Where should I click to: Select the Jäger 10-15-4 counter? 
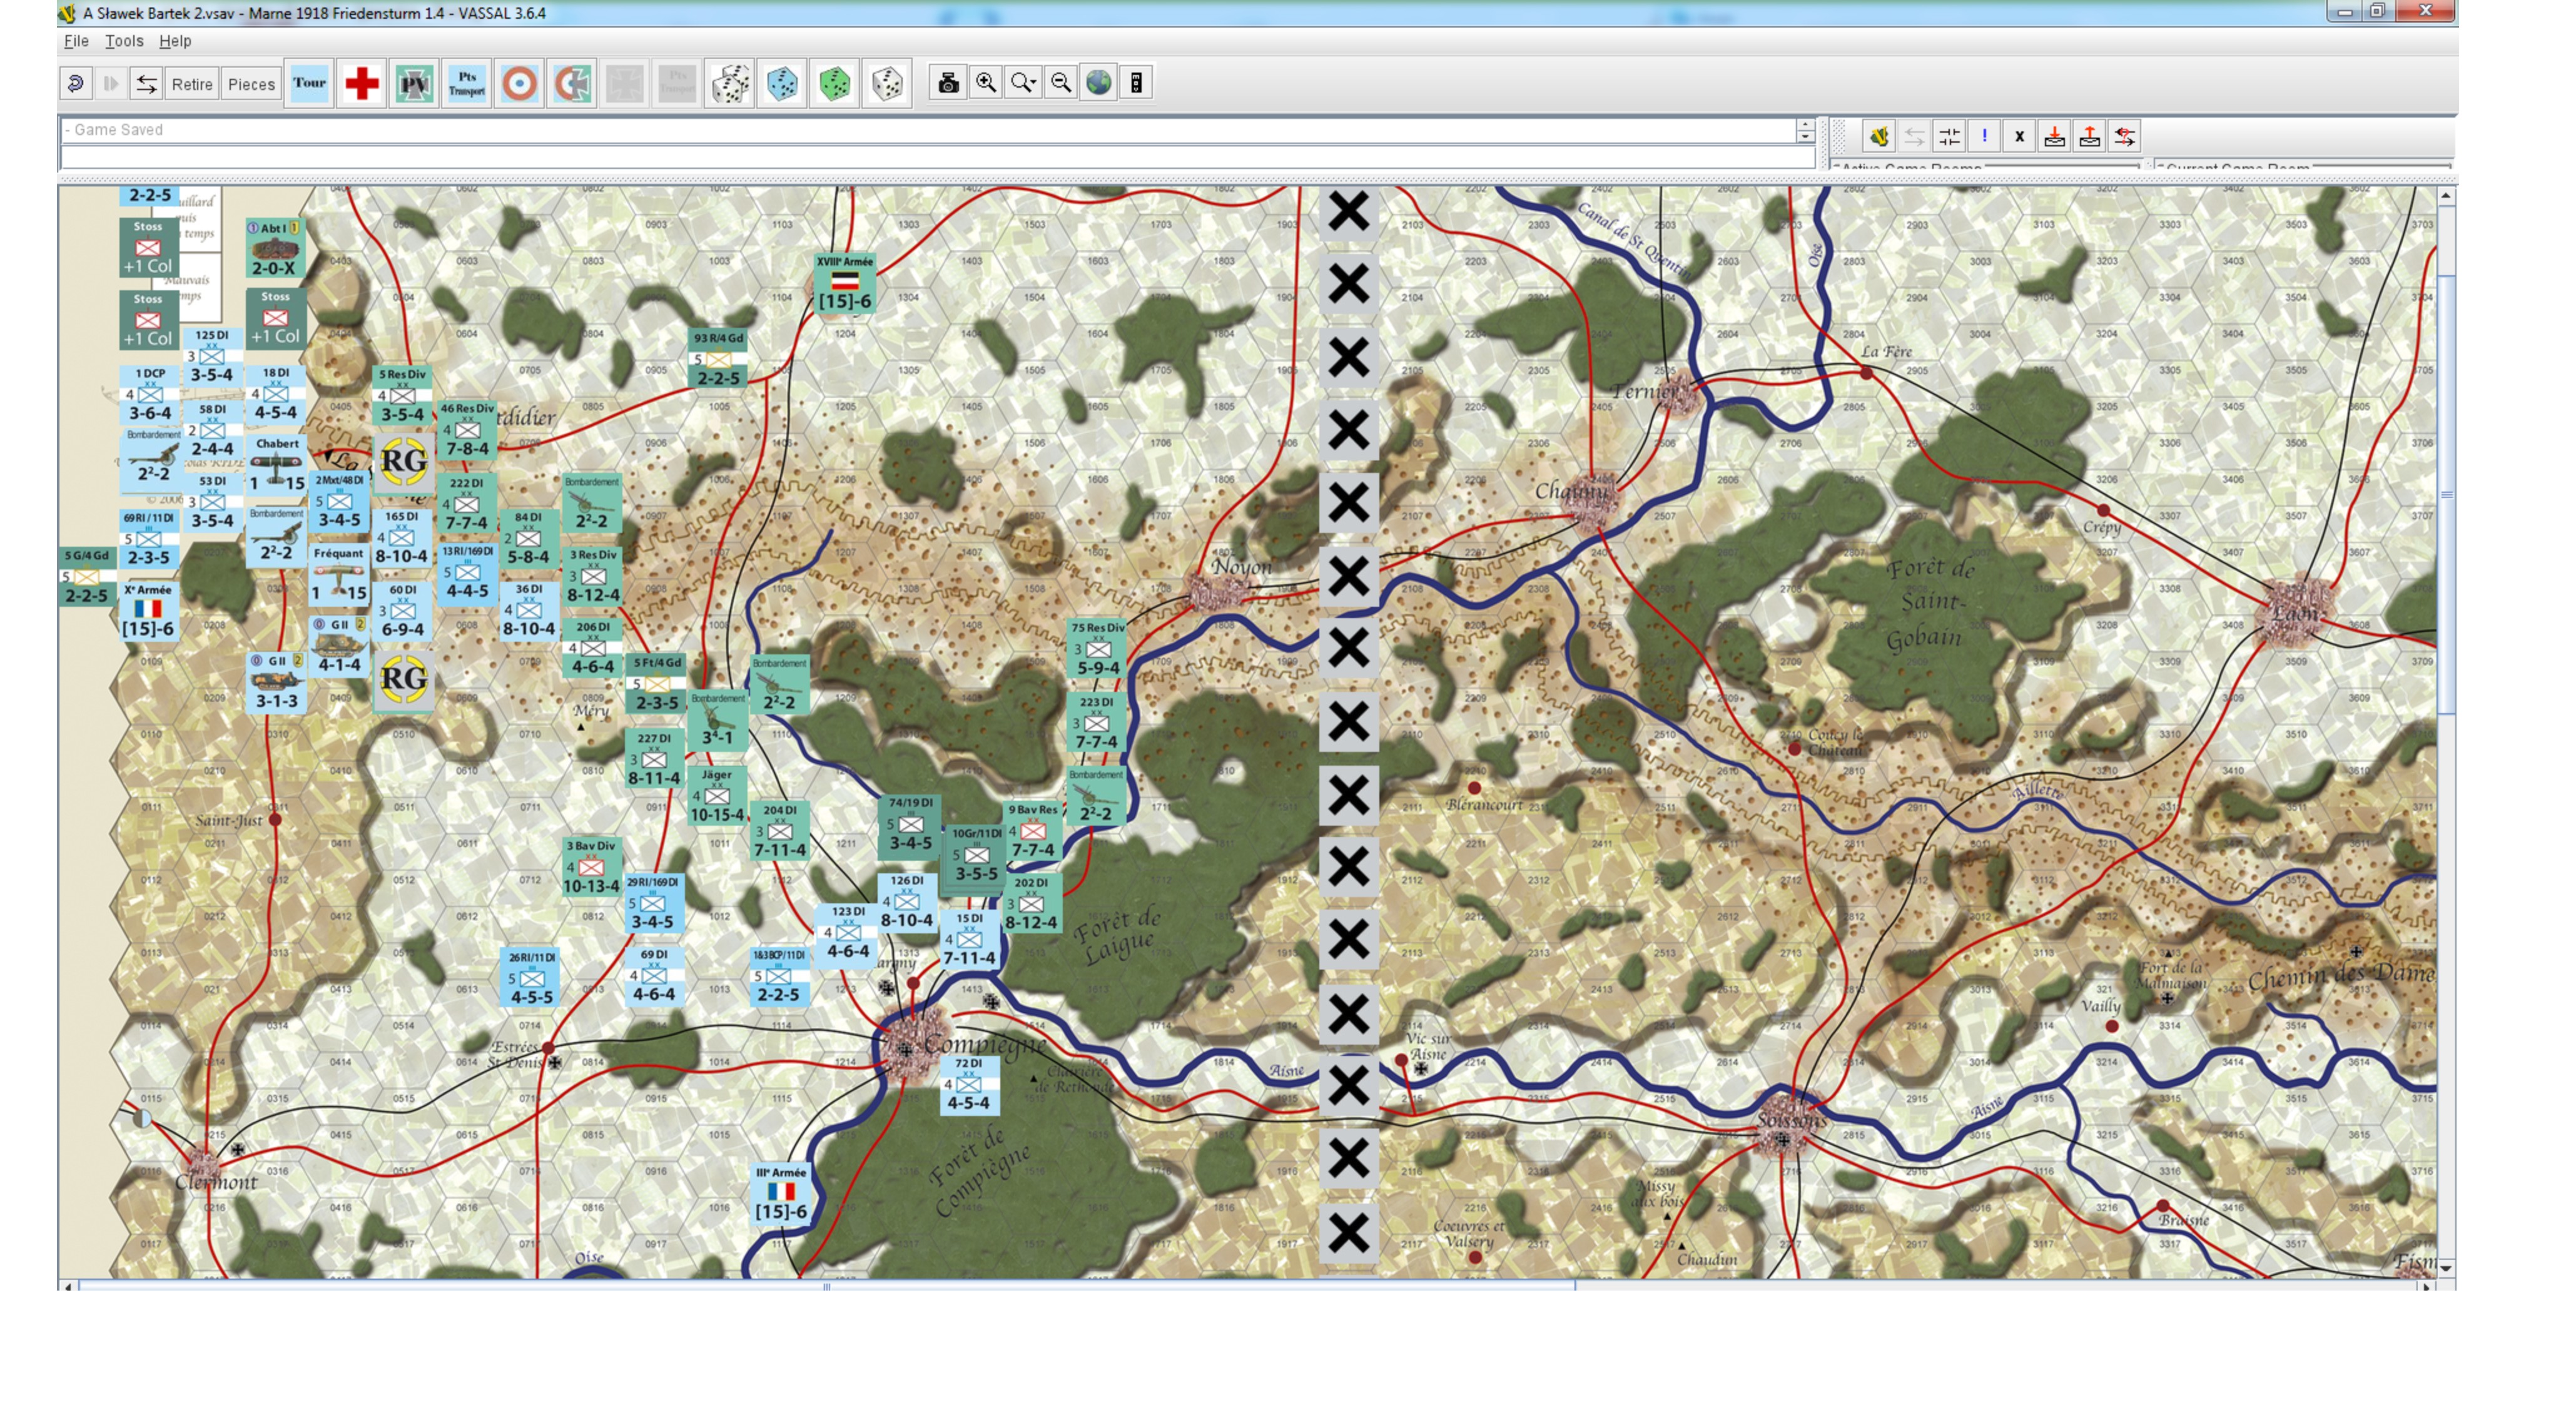pyautogui.click(x=717, y=796)
